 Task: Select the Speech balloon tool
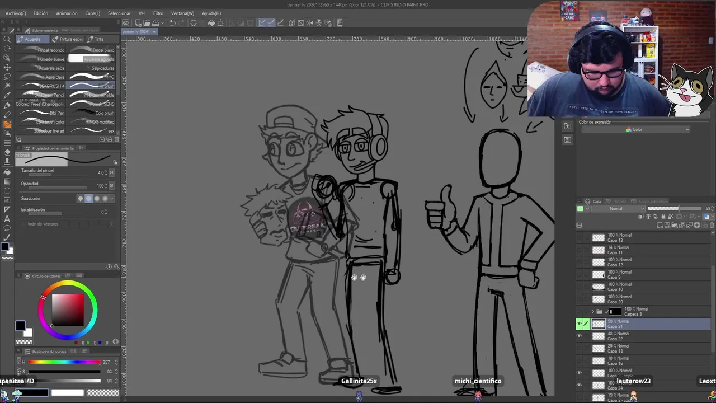coord(7,228)
